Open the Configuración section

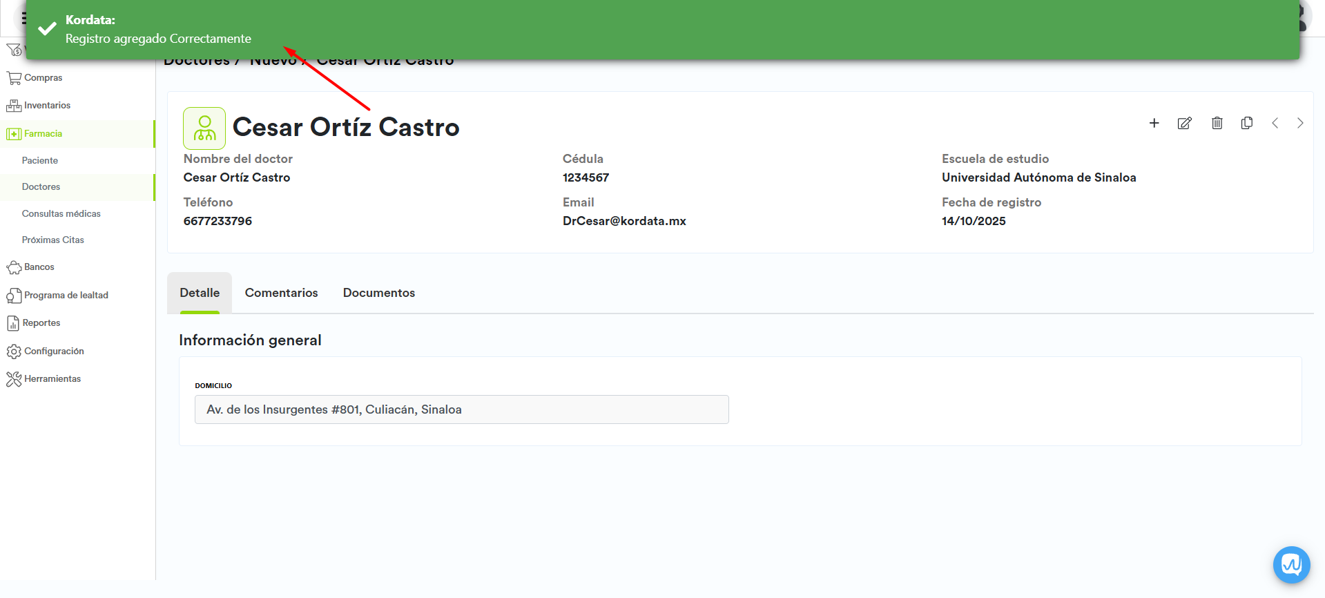(x=54, y=351)
